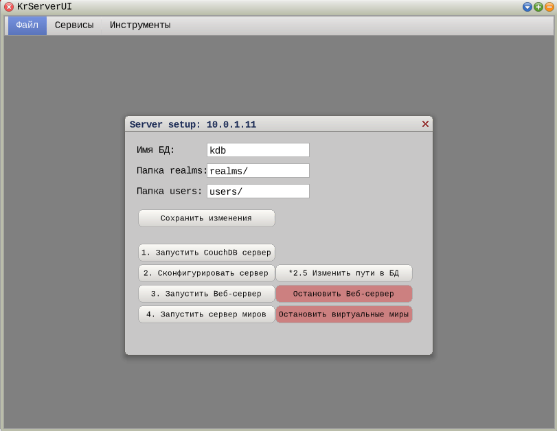The height and width of the screenshot is (431, 557).
Task: Click the green plus title bar icon
Action: [x=538, y=7]
